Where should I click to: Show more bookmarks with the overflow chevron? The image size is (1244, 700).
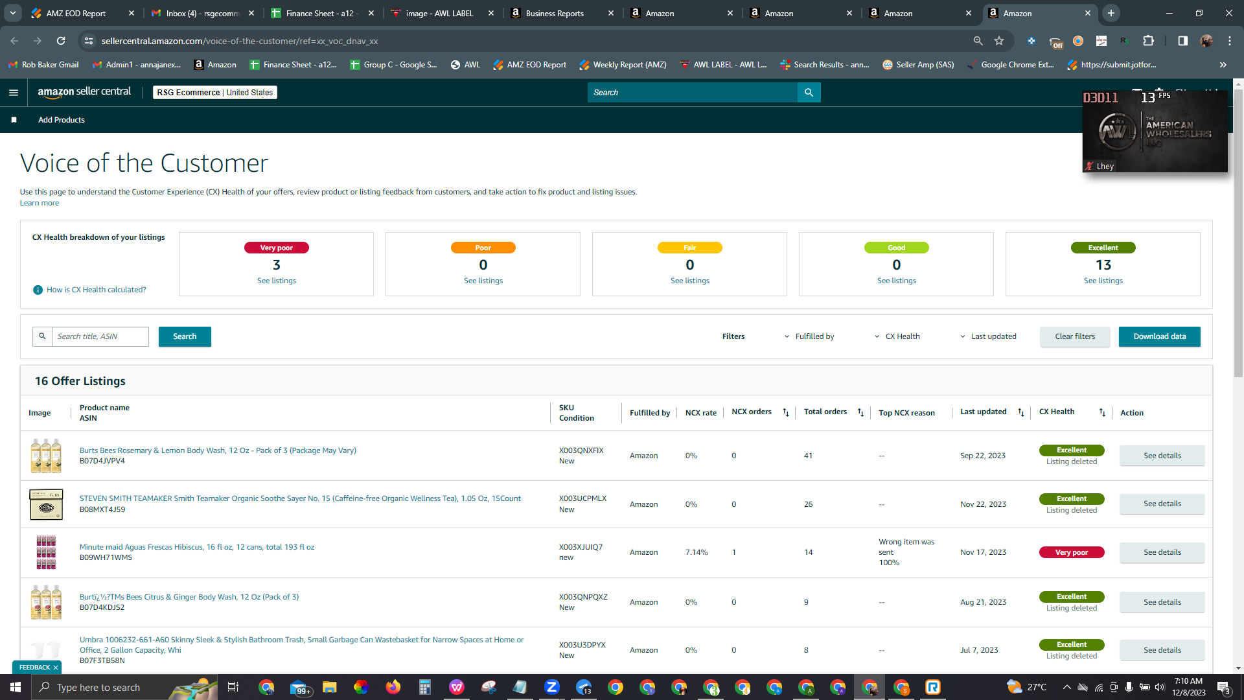click(1223, 65)
